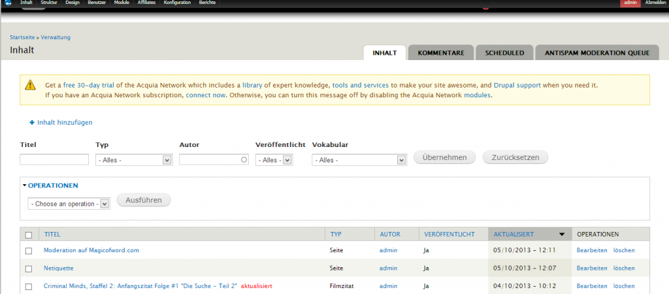This screenshot has width=669, height=294.
Task: Click the Titel filter text field
Action: pyautogui.click(x=54, y=159)
